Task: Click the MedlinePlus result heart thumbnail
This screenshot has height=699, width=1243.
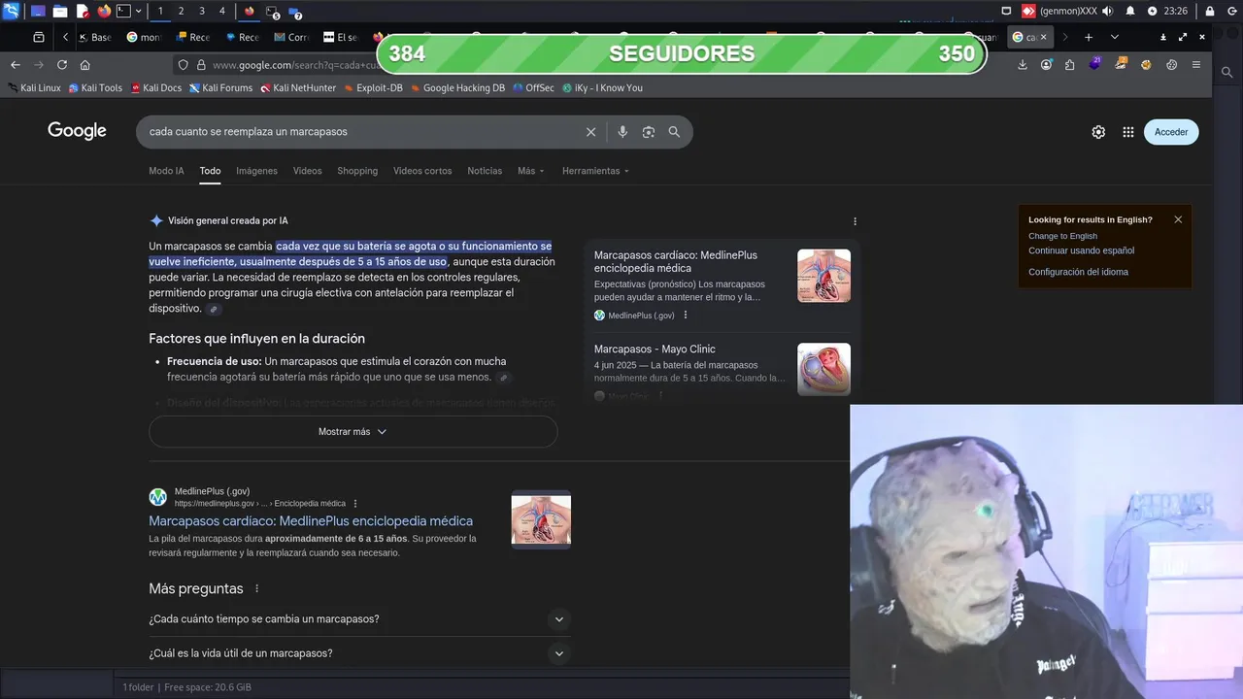Action: (x=541, y=519)
